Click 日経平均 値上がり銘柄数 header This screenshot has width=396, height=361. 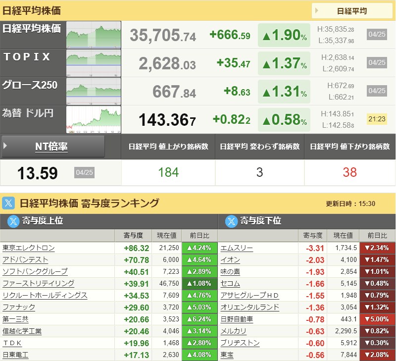(168, 147)
